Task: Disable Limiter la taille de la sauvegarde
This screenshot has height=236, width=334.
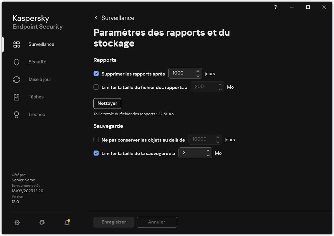Action: pos(96,153)
